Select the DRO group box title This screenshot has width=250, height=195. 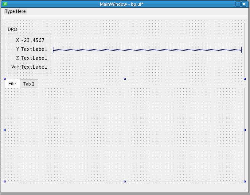coord(13,29)
